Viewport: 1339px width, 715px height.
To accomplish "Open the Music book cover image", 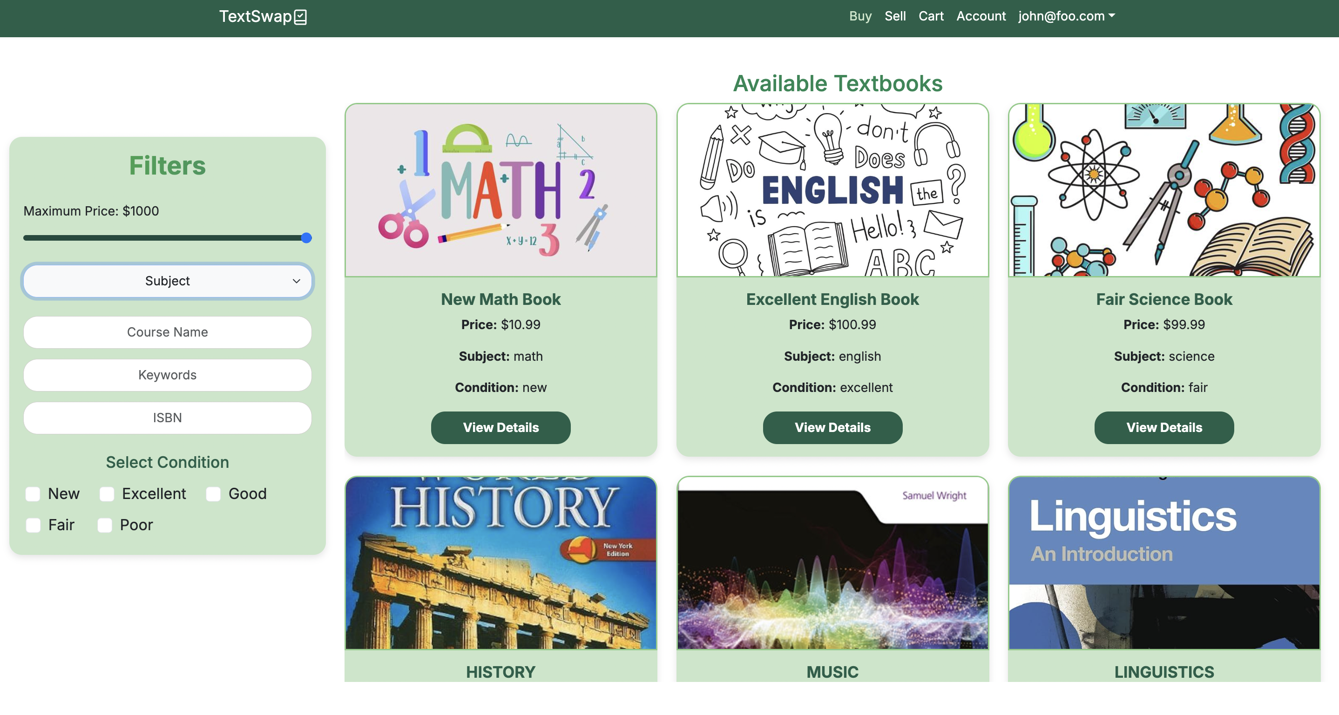I will pyautogui.click(x=832, y=563).
